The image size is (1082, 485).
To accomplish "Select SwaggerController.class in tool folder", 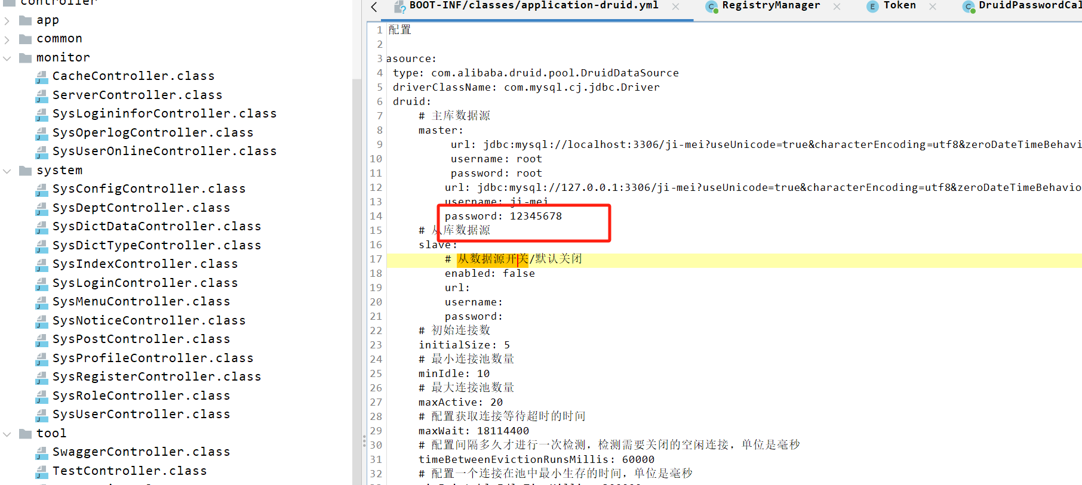I will click(x=141, y=452).
